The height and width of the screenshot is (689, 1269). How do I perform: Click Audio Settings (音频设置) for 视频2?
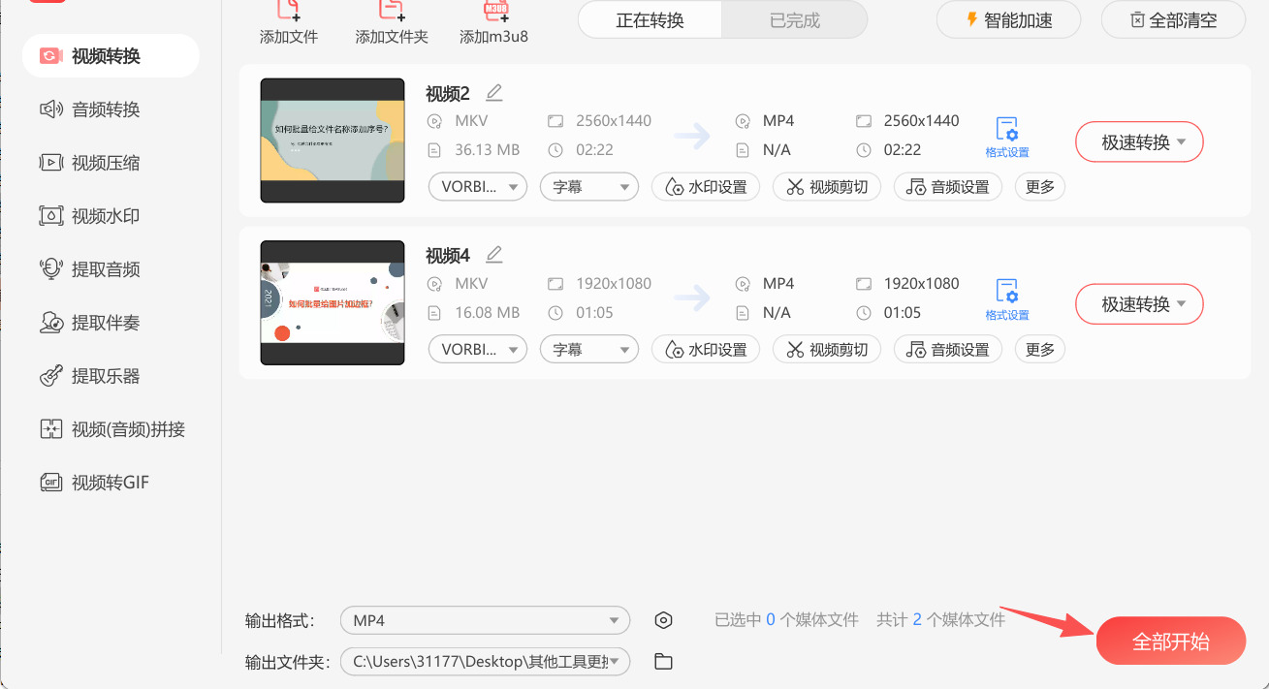click(x=948, y=187)
